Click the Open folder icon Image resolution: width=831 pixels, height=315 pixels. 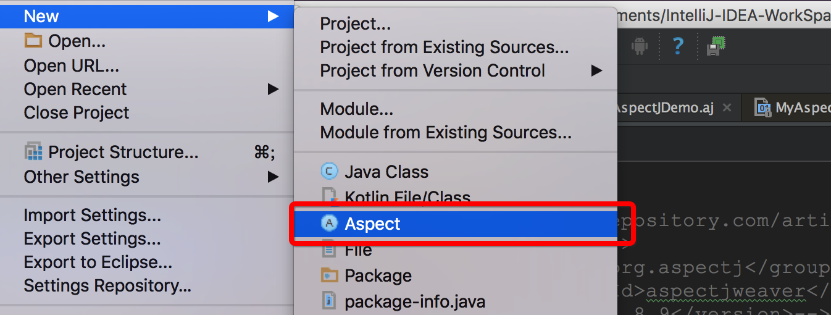click(x=33, y=41)
